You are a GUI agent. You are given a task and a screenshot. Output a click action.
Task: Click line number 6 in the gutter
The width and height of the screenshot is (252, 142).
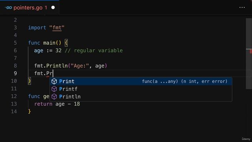point(15,50)
